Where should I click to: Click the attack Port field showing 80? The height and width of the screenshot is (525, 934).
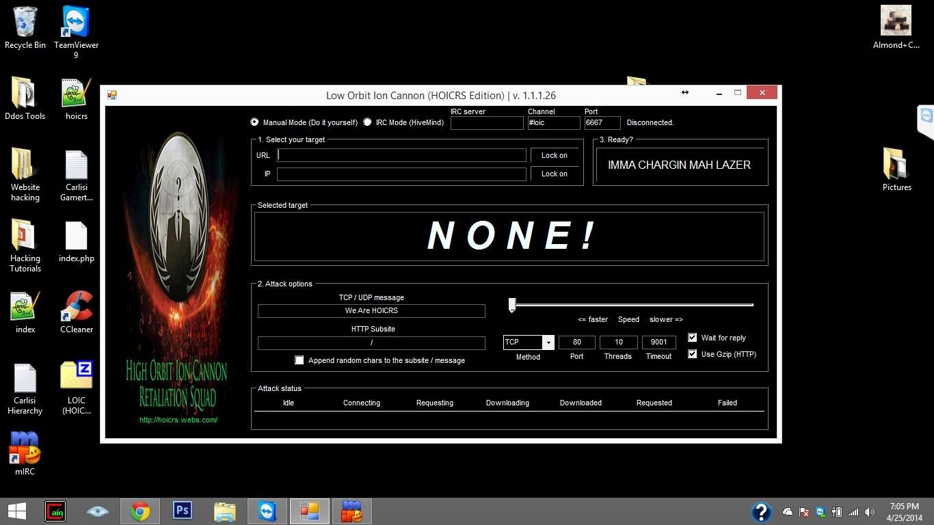tap(577, 342)
